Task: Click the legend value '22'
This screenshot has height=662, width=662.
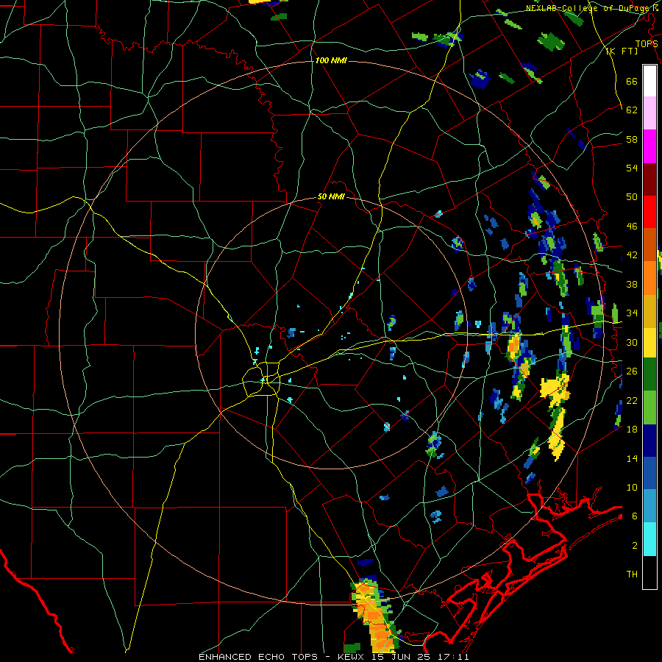Action: 632,400
